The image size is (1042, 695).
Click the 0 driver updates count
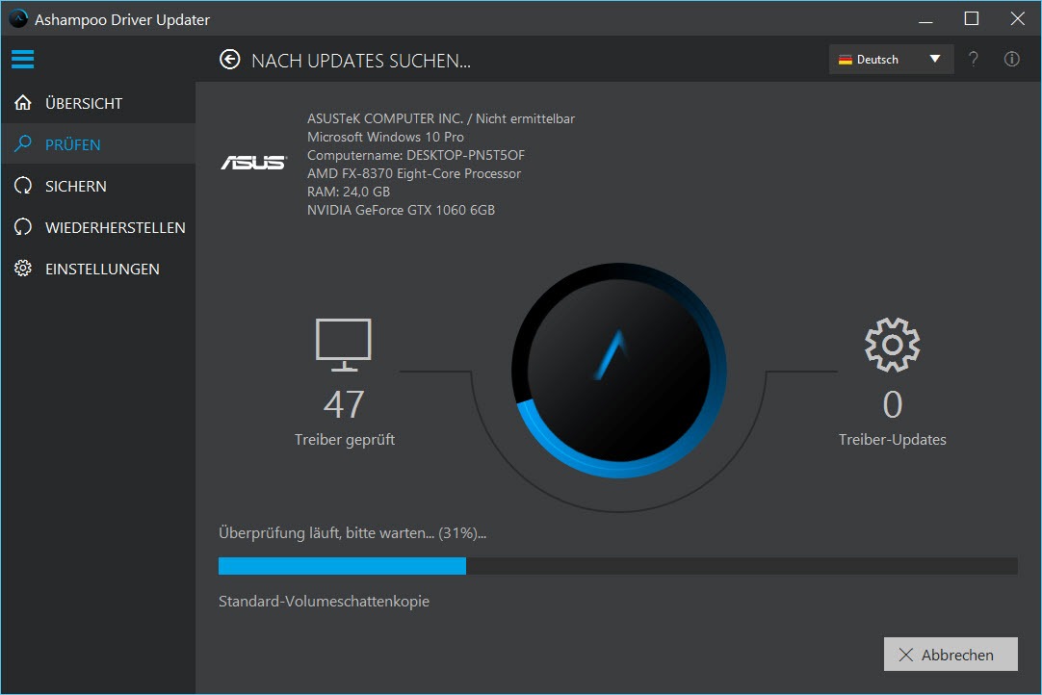[893, 404]
